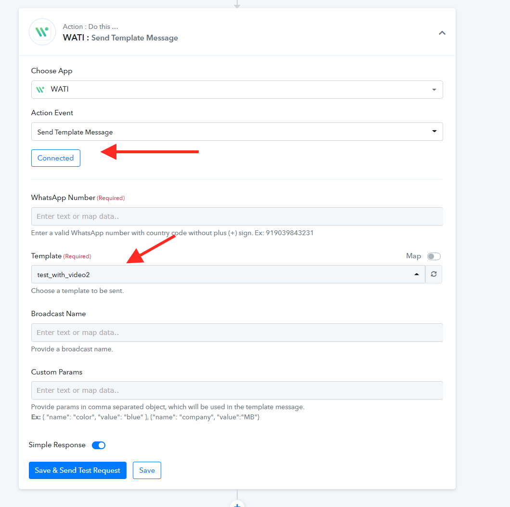
Task: Click the Action Event dropdown caret
Action: tap(434, 132)
